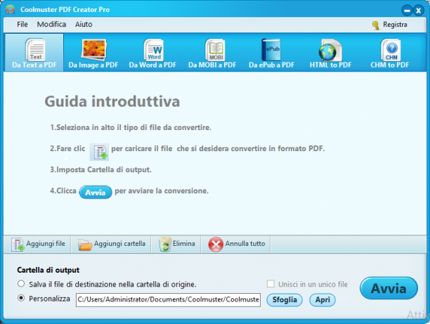This screenshot has width=430, height=324.
Task: Select the Personalizza output radio button
Action: point(21,298)
